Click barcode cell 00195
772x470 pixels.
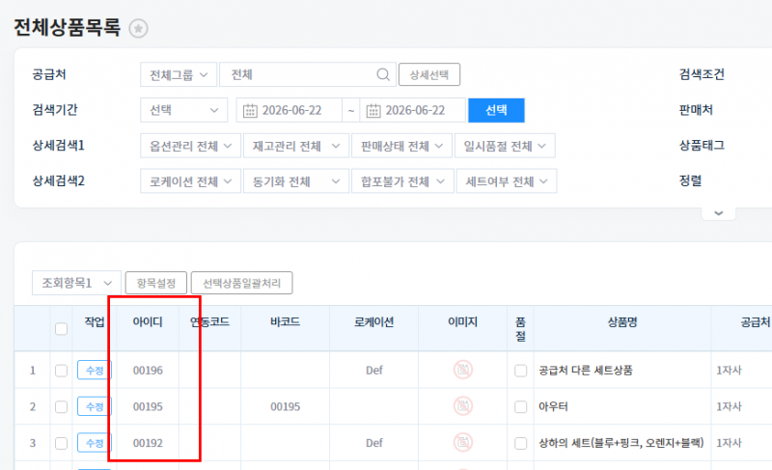(x=285, y=406)
